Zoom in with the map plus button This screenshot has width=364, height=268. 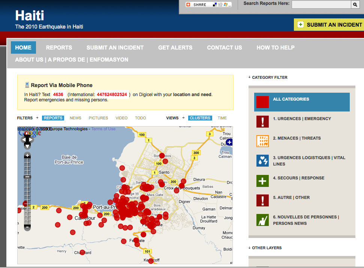[27, 156]
